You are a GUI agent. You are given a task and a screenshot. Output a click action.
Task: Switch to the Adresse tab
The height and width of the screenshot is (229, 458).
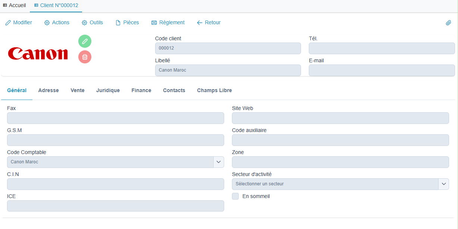point(48,90)
